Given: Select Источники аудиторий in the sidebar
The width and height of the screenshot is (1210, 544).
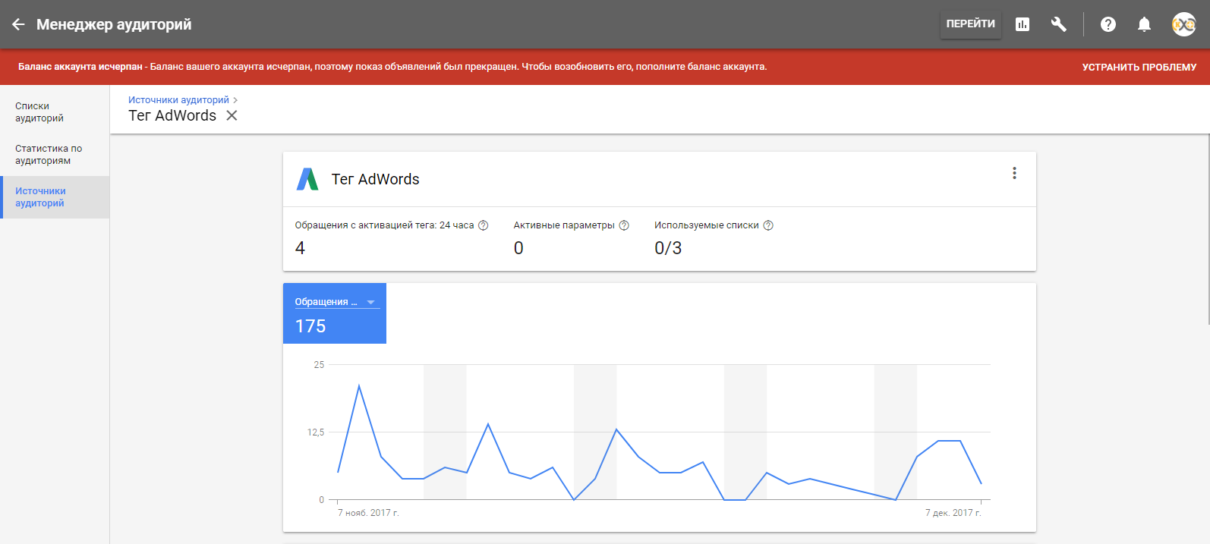Looking at the screenshot, I should point(55,197).
